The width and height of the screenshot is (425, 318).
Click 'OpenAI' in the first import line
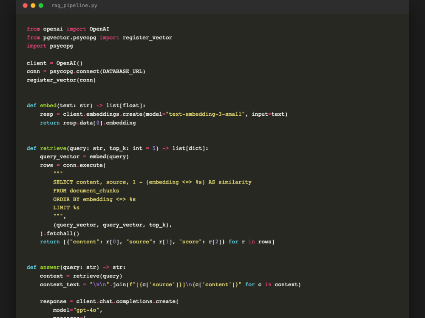coord(99,29)
